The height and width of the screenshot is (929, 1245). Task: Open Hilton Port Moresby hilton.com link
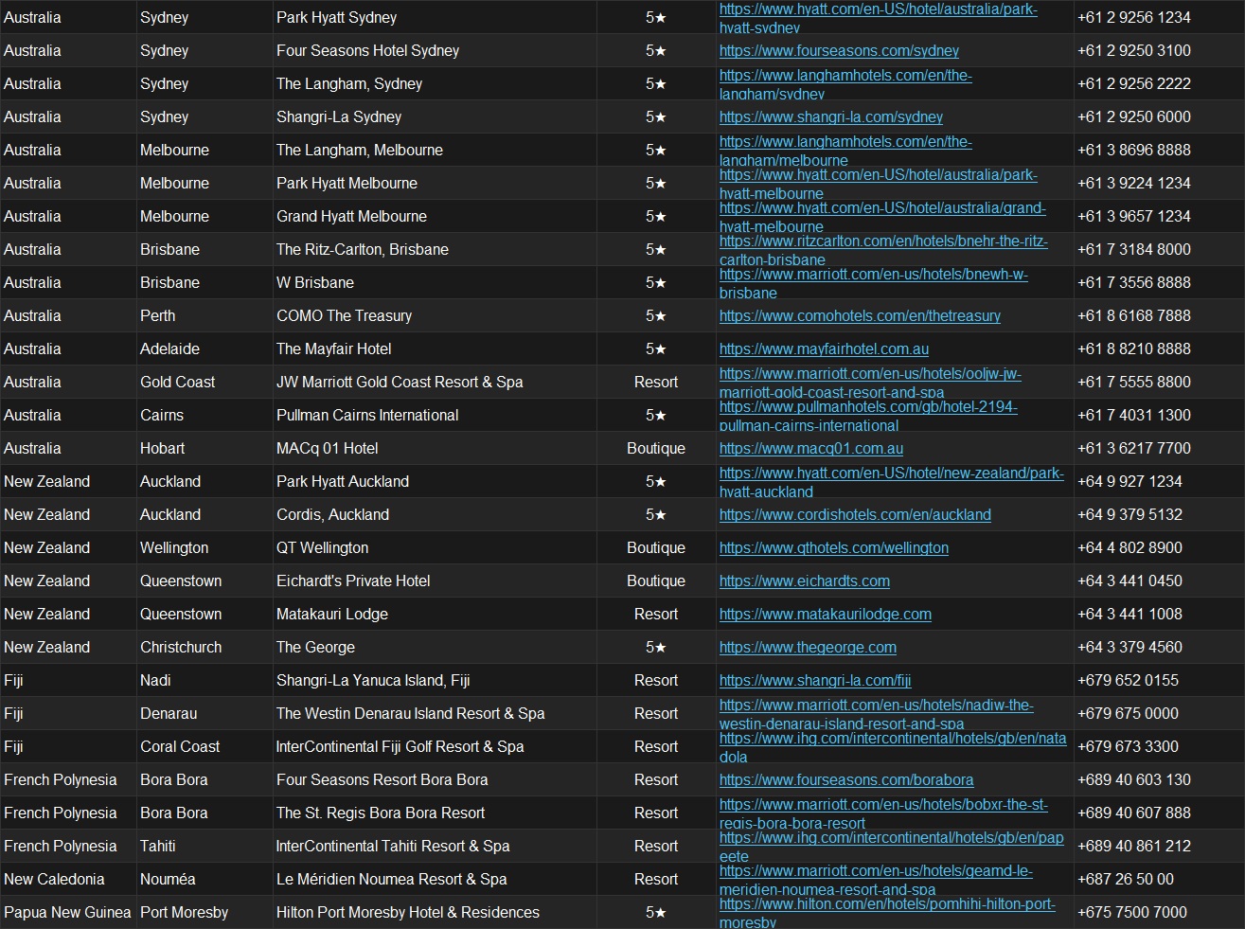coord(887,912)
